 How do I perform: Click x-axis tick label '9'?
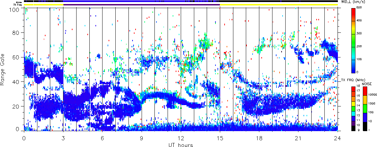coord(142,138)
